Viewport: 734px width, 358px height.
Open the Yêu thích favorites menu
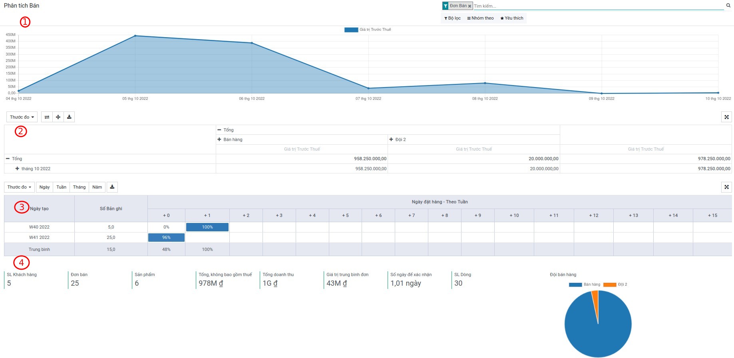click(511, 18)
